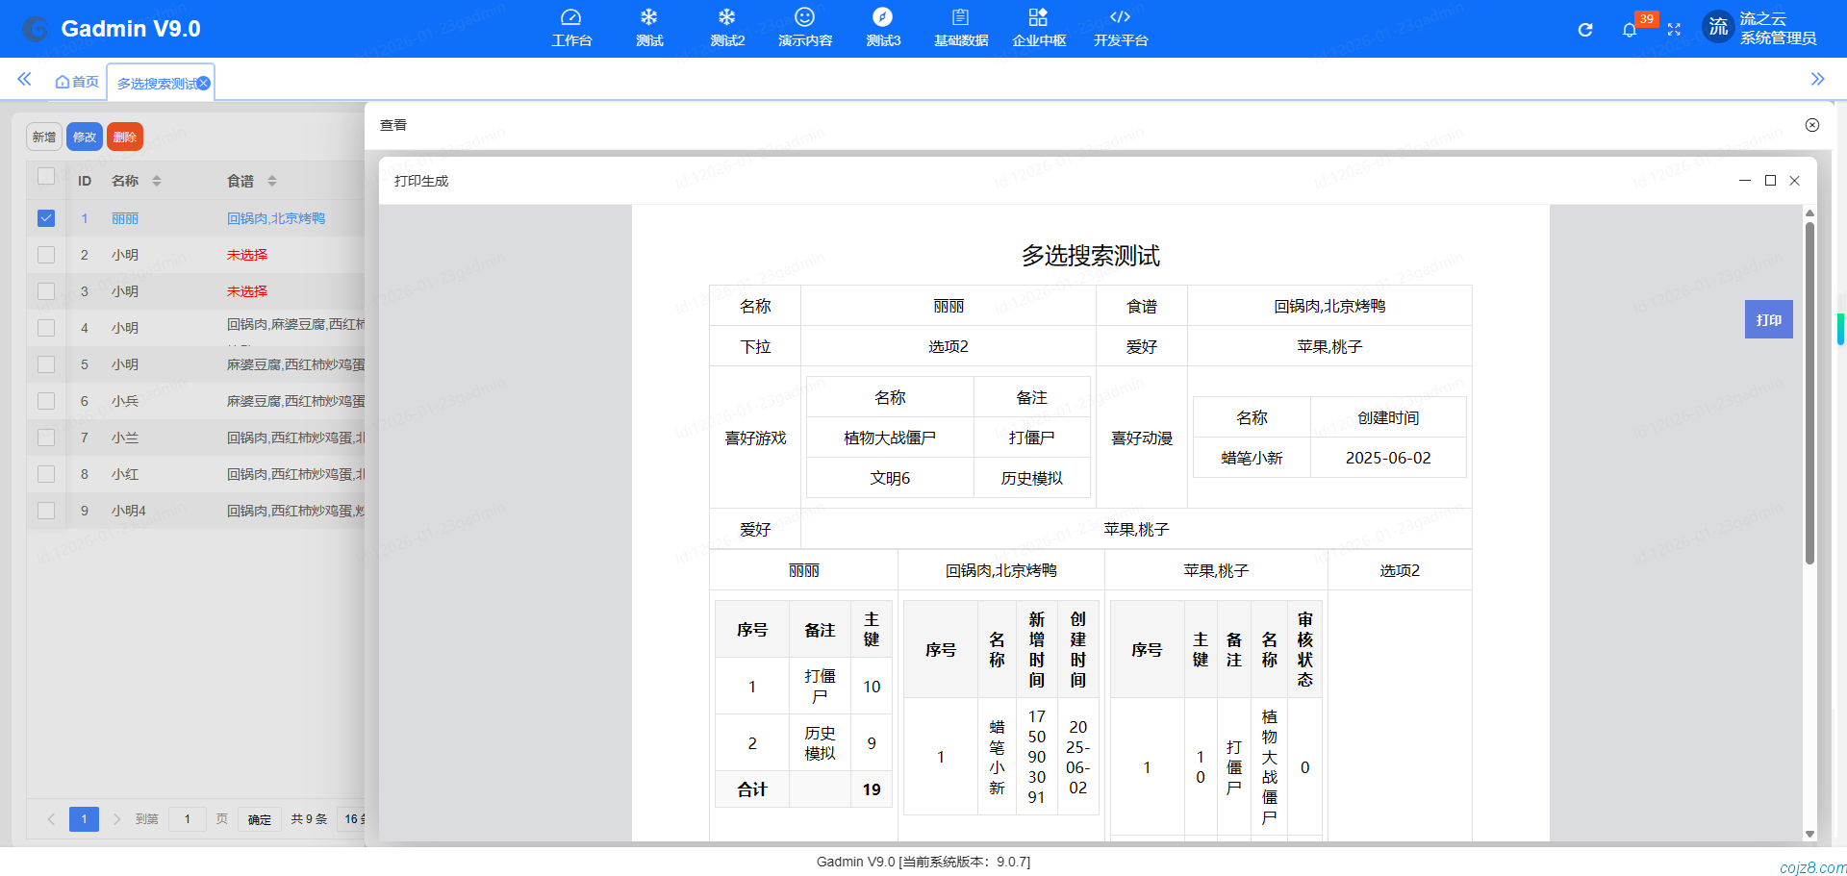Open the 16条/页 page size dropdown

click(x=354, y=819)
